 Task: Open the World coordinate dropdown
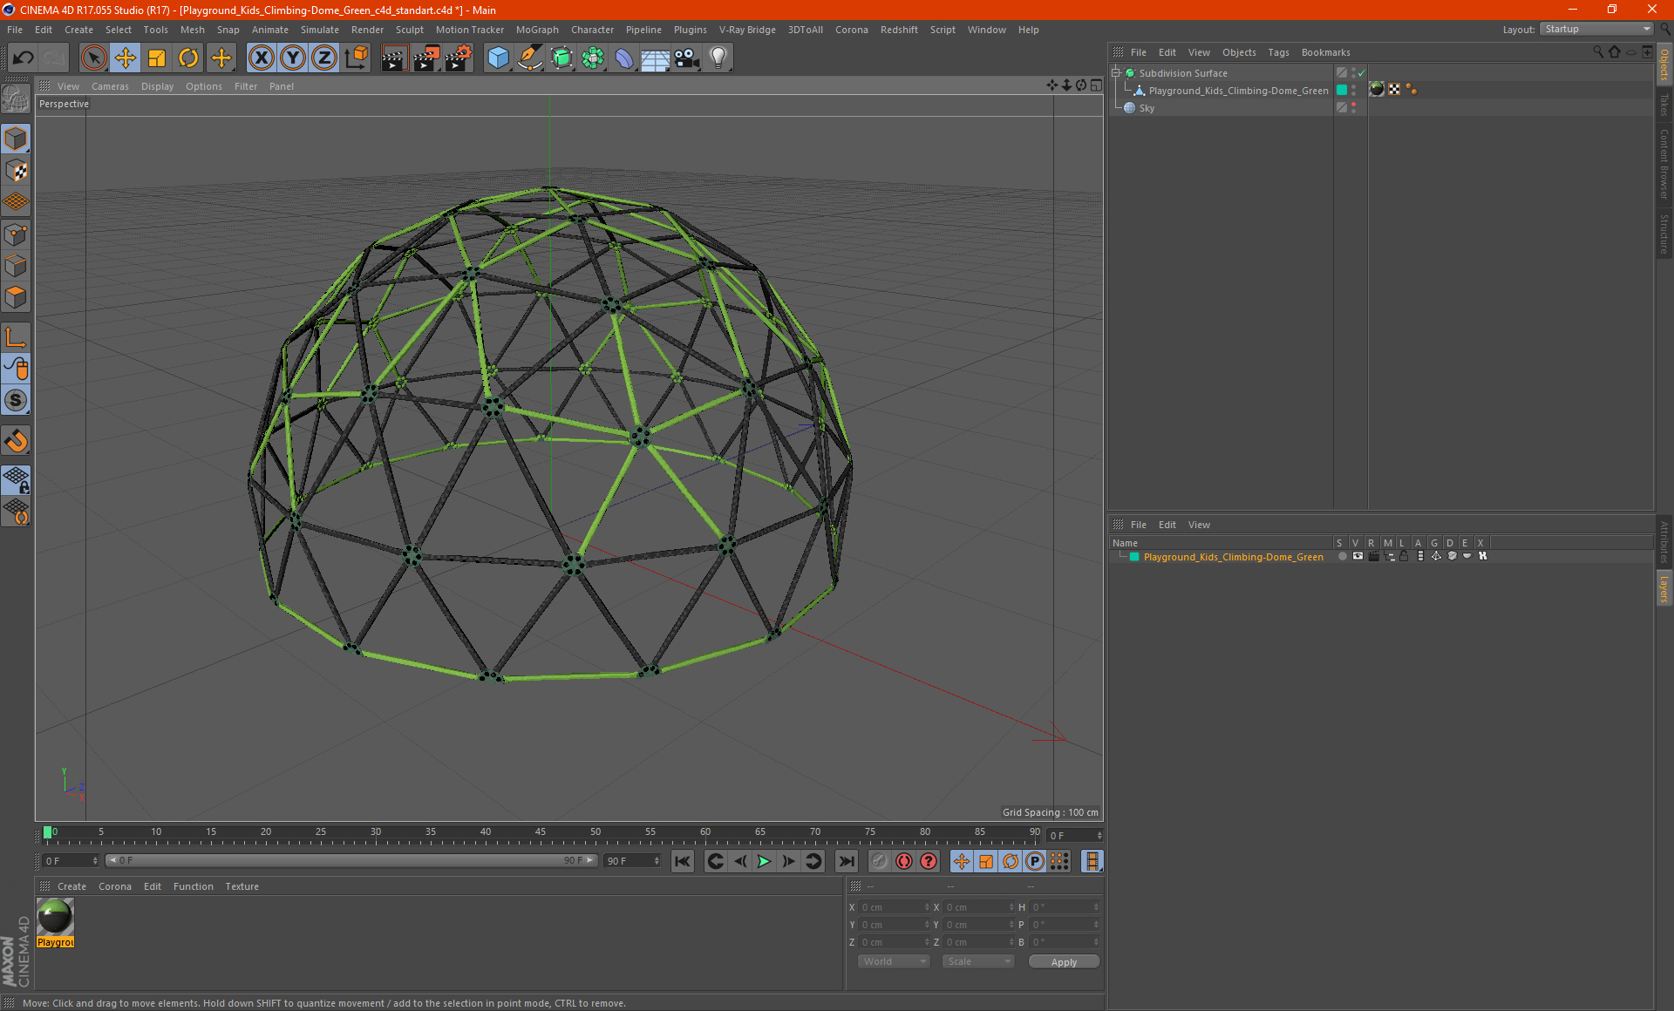pyautogui.click(x=894, y=961)
